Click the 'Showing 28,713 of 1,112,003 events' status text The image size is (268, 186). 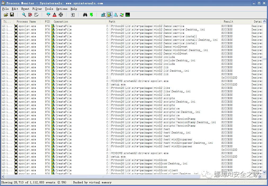pyautogui.click(x=34, y=182)
